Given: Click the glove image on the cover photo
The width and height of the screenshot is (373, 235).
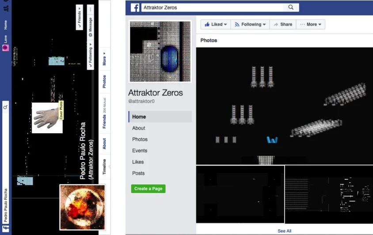Looking at the screenshot, I should pyautogui.click(x=47, y=118).
